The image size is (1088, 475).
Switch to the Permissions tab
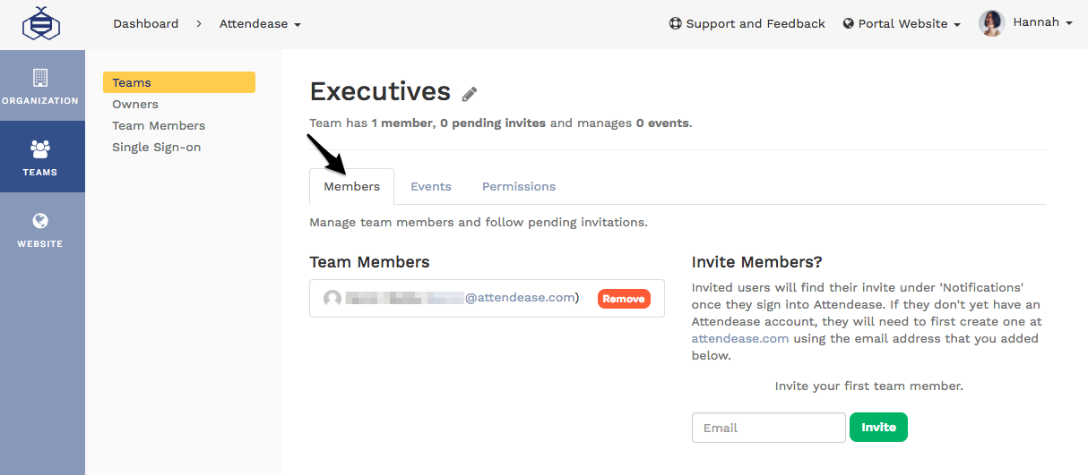(519, 187)
